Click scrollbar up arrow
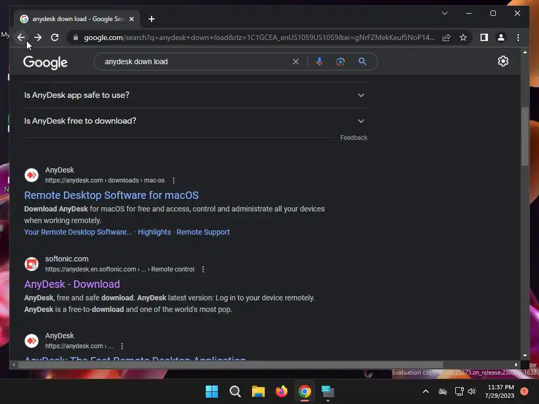The height and width of the screenshot is (404, 539). (x=525, y=52)
